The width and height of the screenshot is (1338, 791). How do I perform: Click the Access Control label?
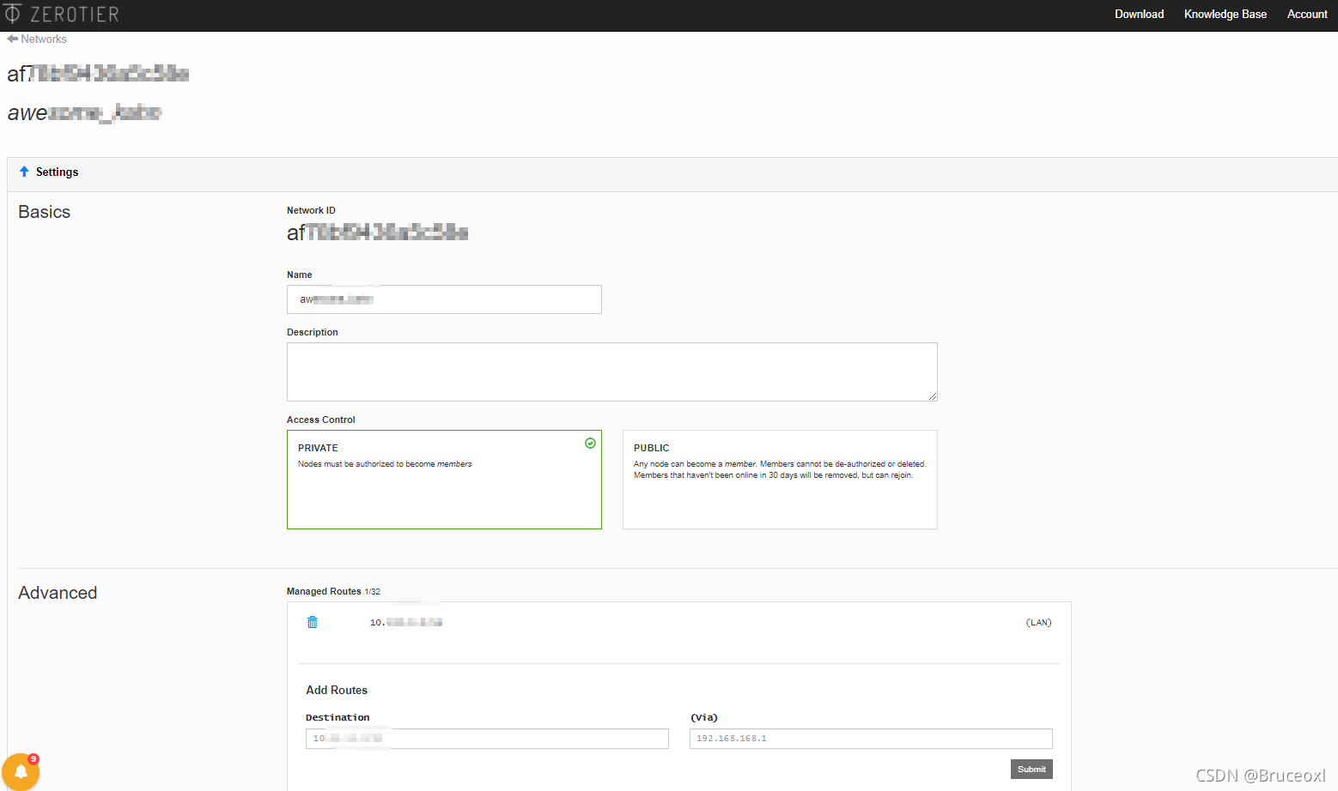(x=320, y=420)
